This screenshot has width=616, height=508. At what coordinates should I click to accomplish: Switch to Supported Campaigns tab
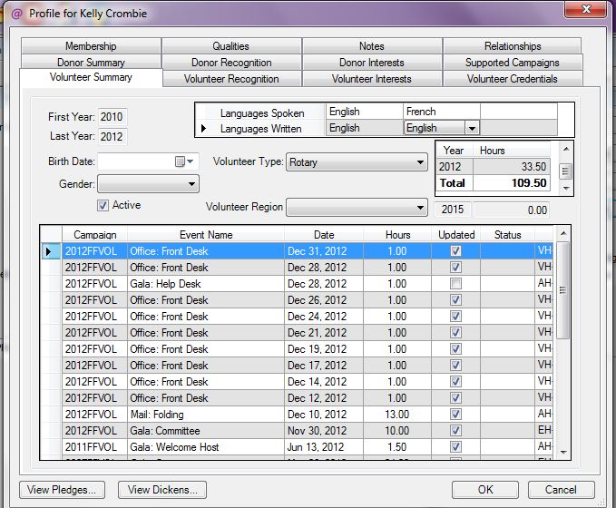[x=513, y=63]
